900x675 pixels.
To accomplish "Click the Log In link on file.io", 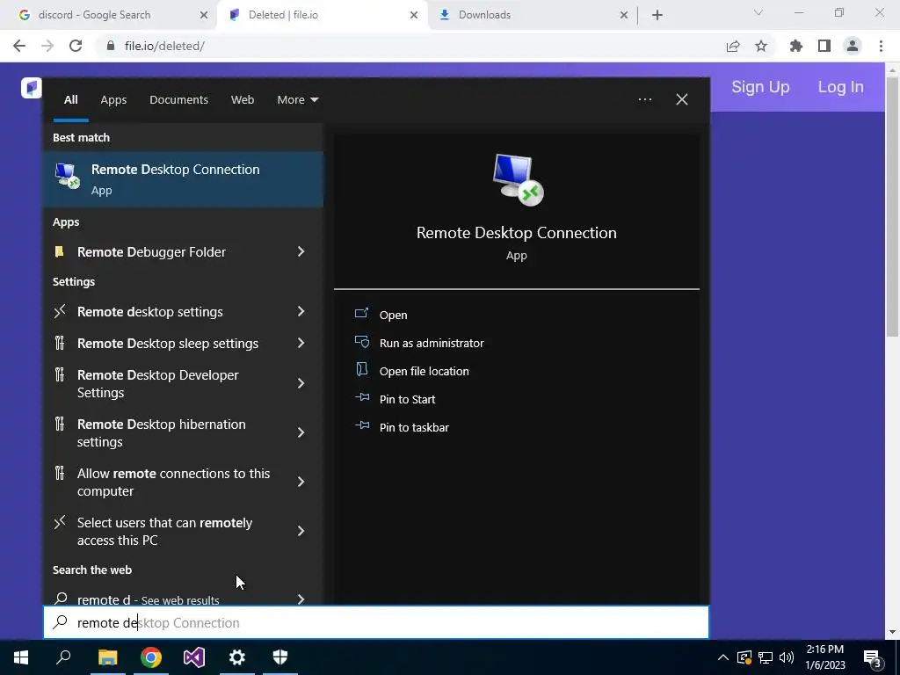I will pos(840,87).
